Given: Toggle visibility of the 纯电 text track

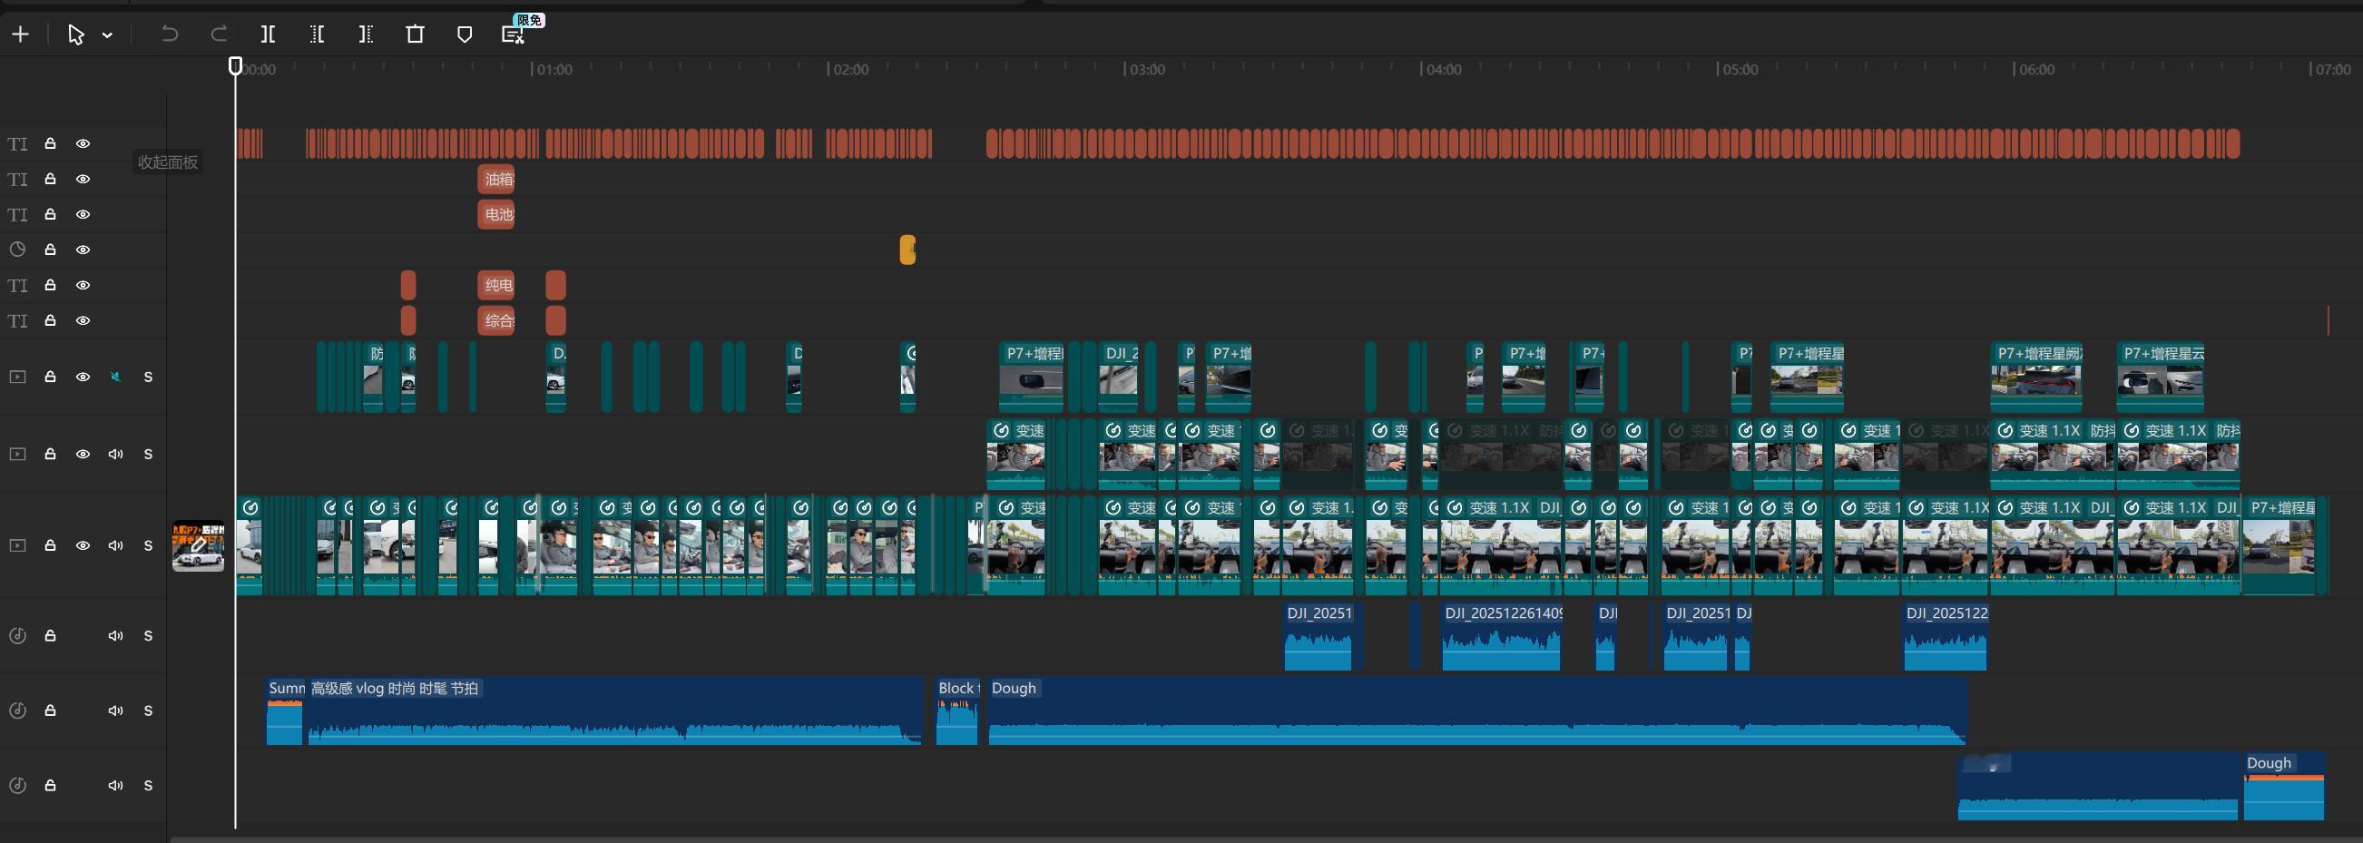Looking at the screenshot, I should tap(83, 285).
